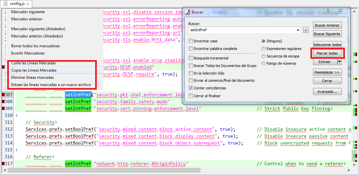Image resolution: width=359 pixels, height=175 pixels.
Task: Choose Corte las Líneas Marcadas
Action: [33, 63]
